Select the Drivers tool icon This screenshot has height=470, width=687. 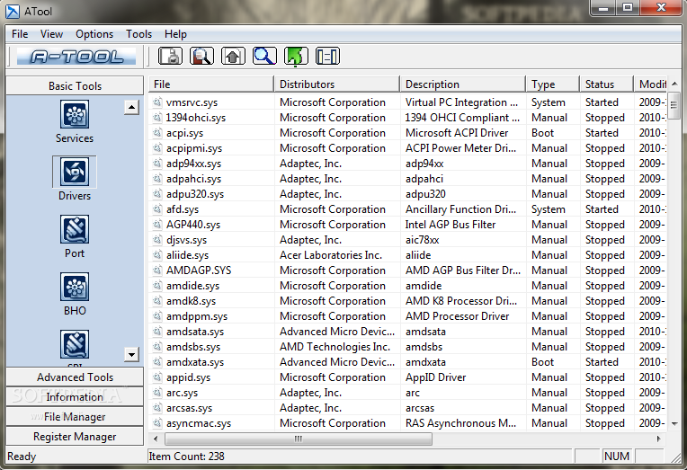[x=75, y=172]
